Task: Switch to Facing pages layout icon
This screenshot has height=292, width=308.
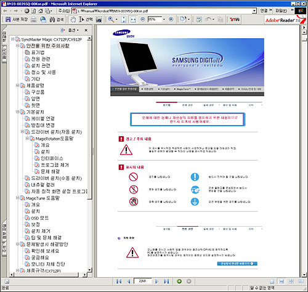Action: pos(301,282)
